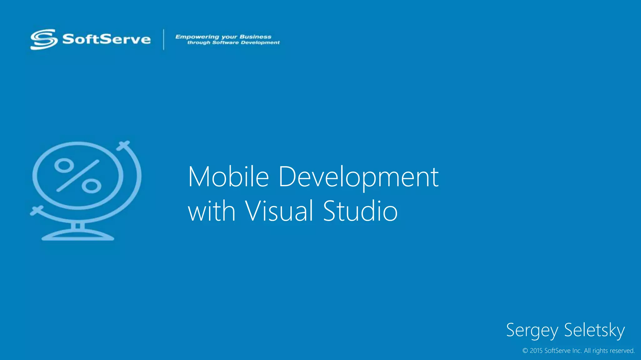The height and width of the screenshot is (360, 641).
Task: Select 'Empowering your Business' tagline line
Action: point(223,37)
